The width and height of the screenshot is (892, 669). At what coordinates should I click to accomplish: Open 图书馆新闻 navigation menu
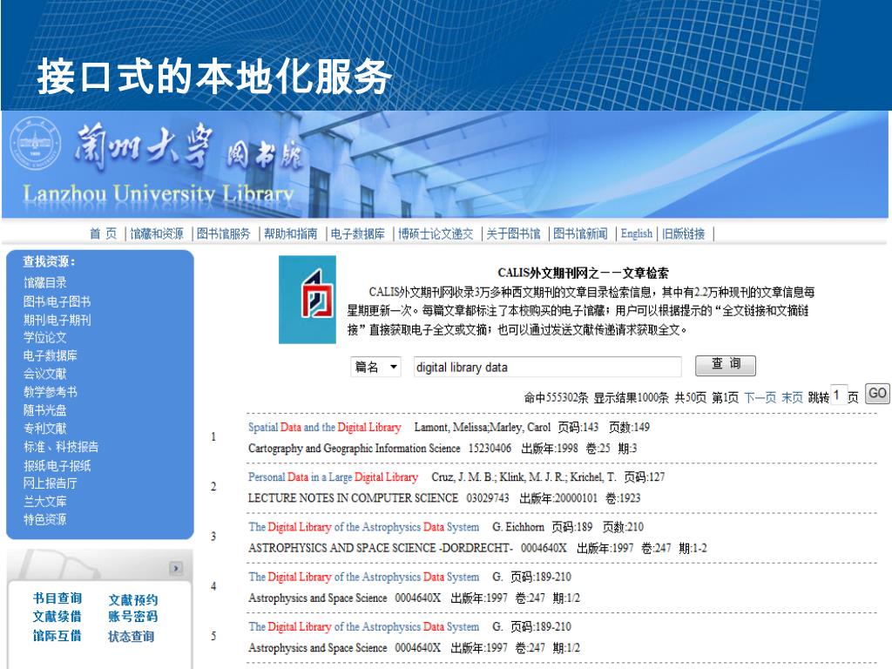(581, 233)
